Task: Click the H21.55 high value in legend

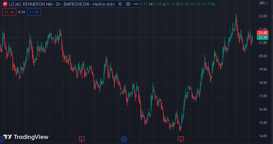Action: click(x=156, y=4)
